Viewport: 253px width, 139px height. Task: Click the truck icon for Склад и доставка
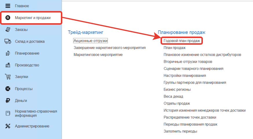[8, 41]
